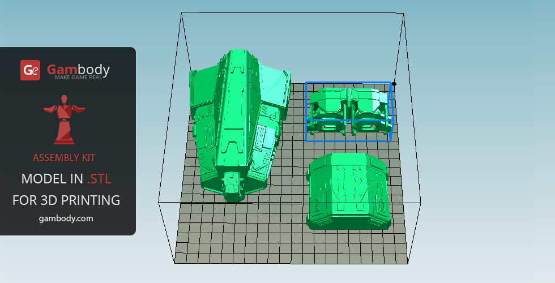Click the bottom-right front corner of the wireframe build volume
This screenshot has width=555, height=283.
421,203
